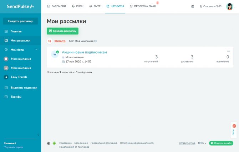
Task: Remove the 'Бот: Моя компания' filter
Action: (x=95, y=41)
